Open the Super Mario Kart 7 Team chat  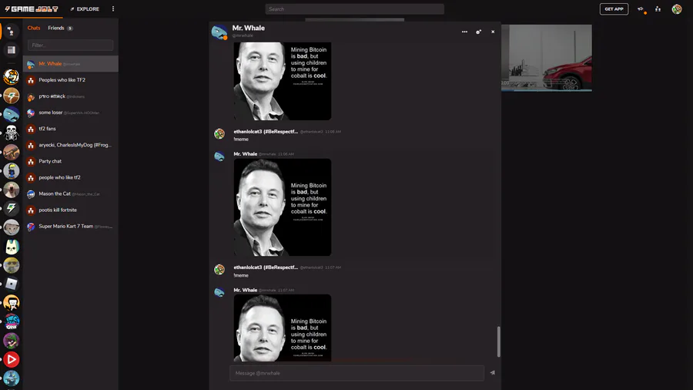(x=71, y=227)
